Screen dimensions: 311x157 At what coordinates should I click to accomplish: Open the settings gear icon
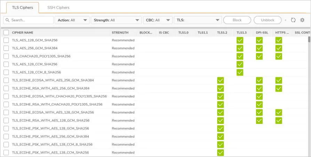(302, 20)
